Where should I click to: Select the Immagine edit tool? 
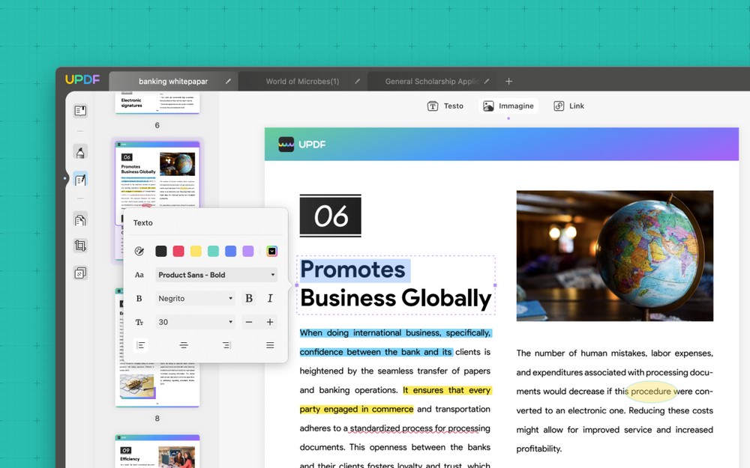(x=508, y=106)
